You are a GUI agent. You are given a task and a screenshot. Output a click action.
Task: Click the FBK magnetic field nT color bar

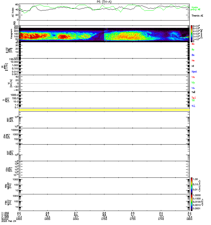tap(192, 202)
